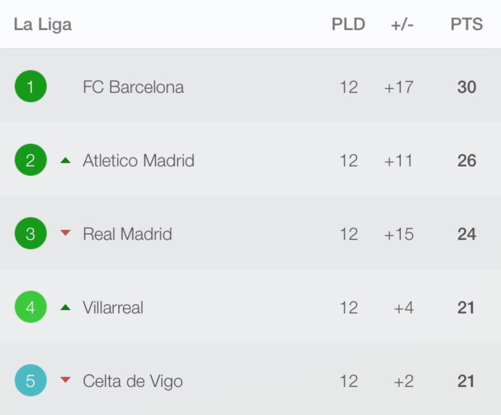Click the teal position 5 badge
The image size is (501, 415).
tap(31, 381)
